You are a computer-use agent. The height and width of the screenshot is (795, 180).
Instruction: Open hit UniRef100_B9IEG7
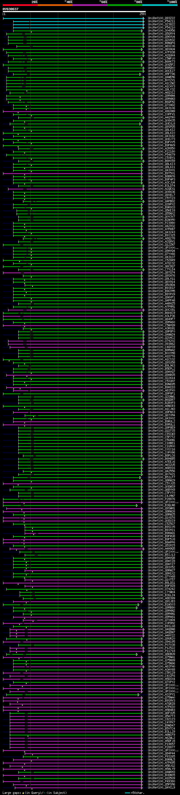(161, 288)
